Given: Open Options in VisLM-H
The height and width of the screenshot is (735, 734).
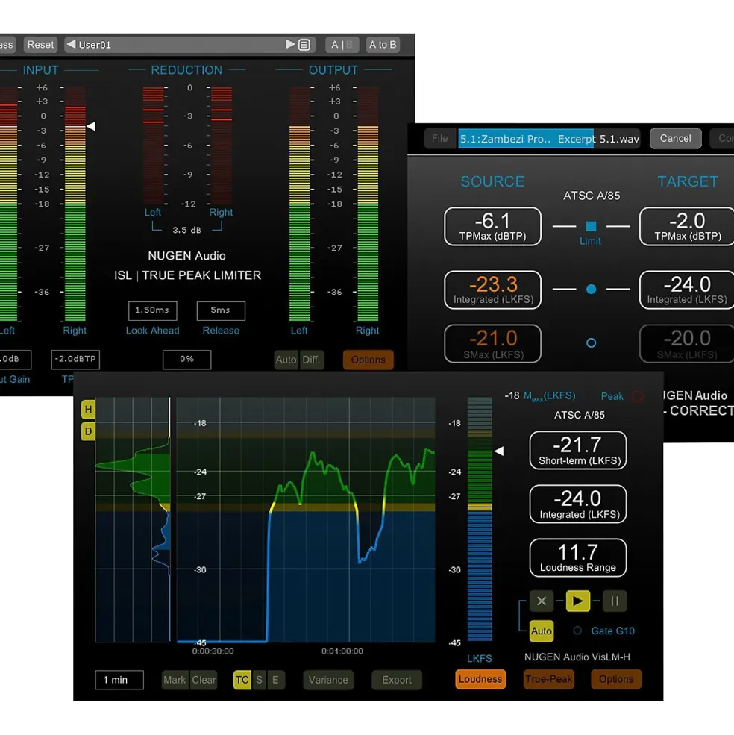Looking at the screenshot, I should click(616, 679).
